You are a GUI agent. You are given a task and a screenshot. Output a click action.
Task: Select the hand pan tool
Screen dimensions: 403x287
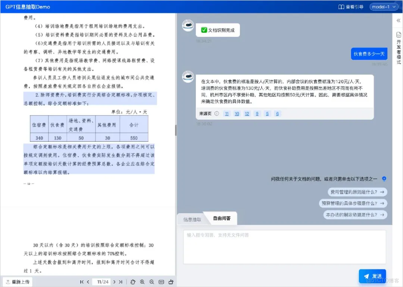tap(133, 282)
